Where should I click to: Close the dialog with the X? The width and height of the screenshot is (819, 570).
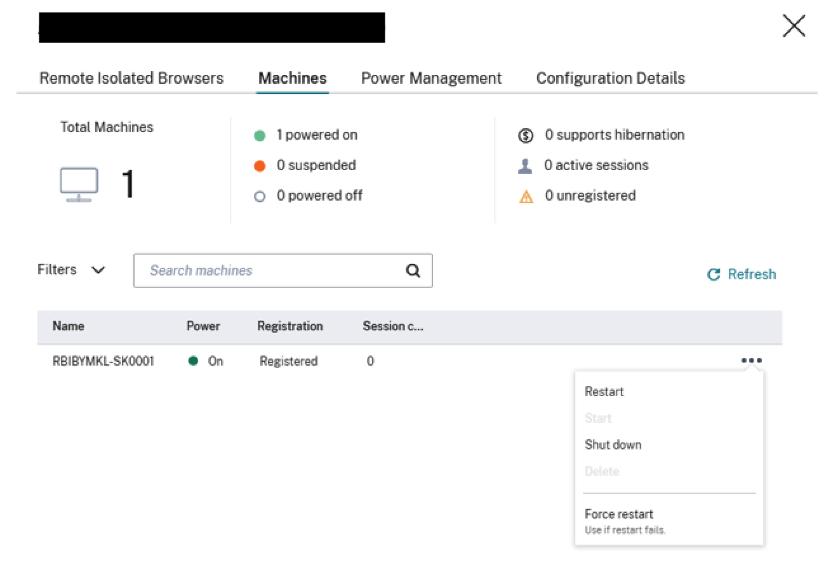[x=794, y=27]
